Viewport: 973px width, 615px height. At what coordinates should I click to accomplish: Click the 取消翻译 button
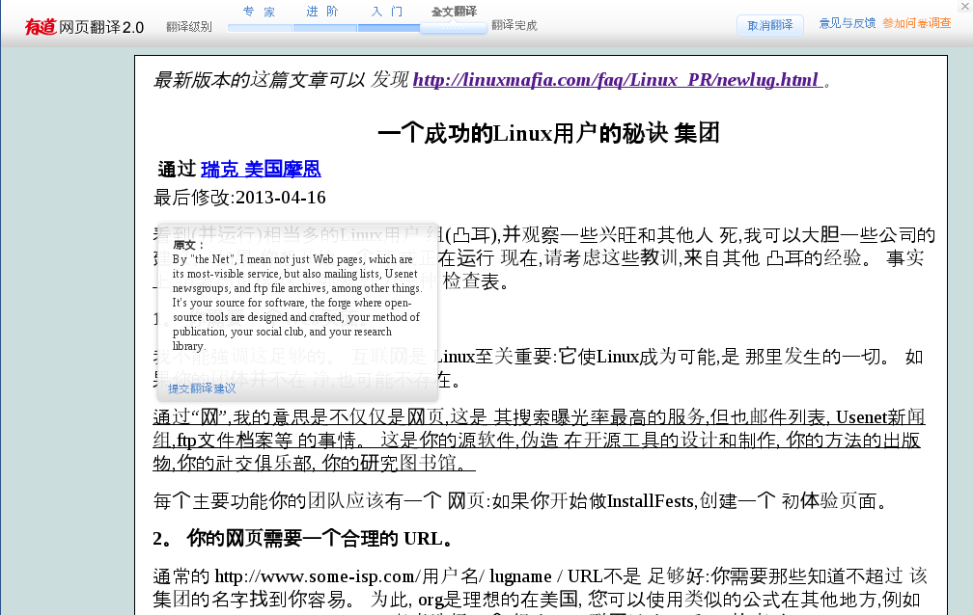770,25
